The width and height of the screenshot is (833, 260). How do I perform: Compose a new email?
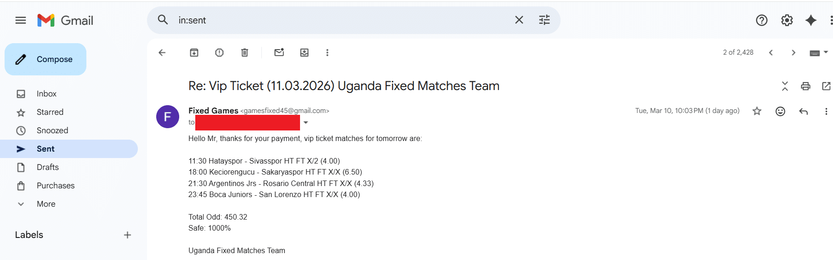45,59
